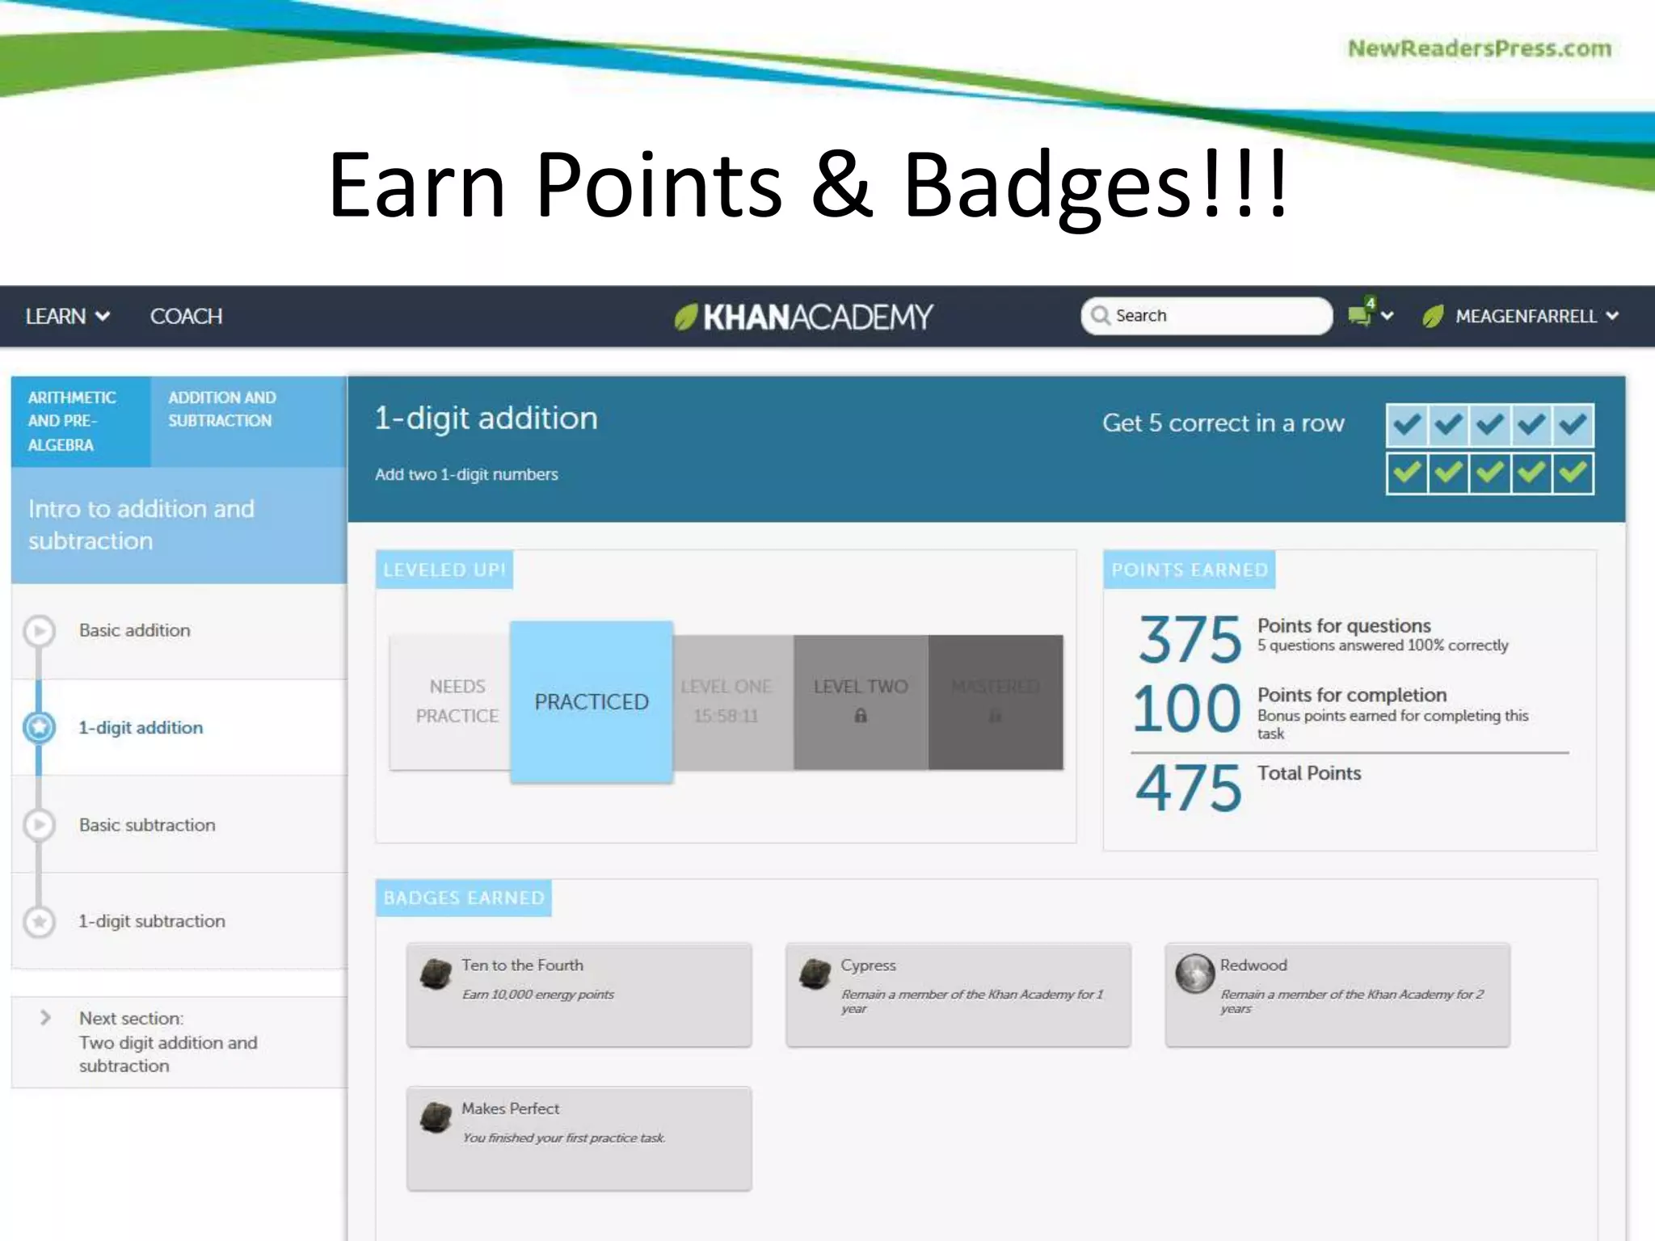Go to Two digit addition and subtraction section
The image size is (1655, 1241).
pyautogui.click(x=179, y=1042)
